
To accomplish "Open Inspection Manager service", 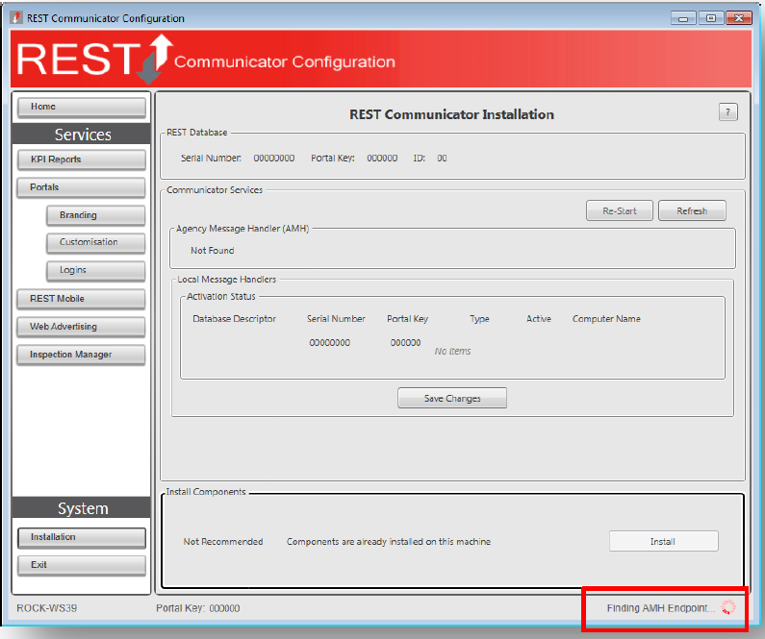I will (82, 355).
